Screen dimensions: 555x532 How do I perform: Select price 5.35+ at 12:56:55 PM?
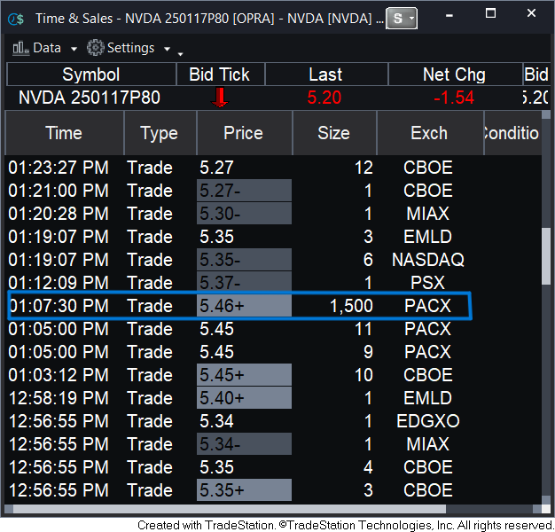[244, 490]
